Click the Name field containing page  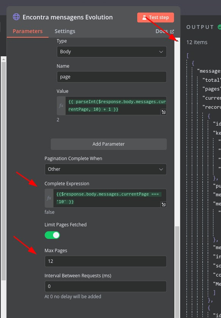tap(111, 77)
